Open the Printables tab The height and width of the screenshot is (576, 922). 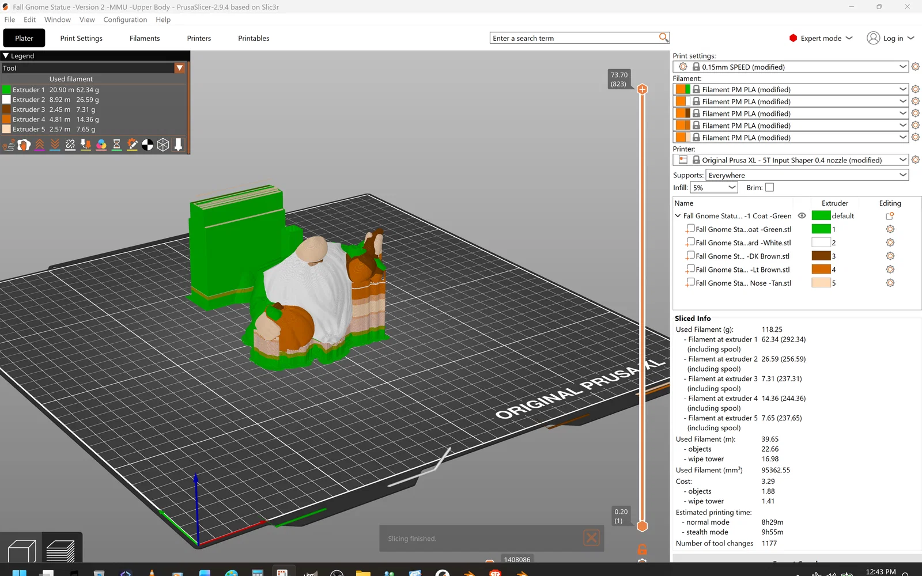click(254, 39)
